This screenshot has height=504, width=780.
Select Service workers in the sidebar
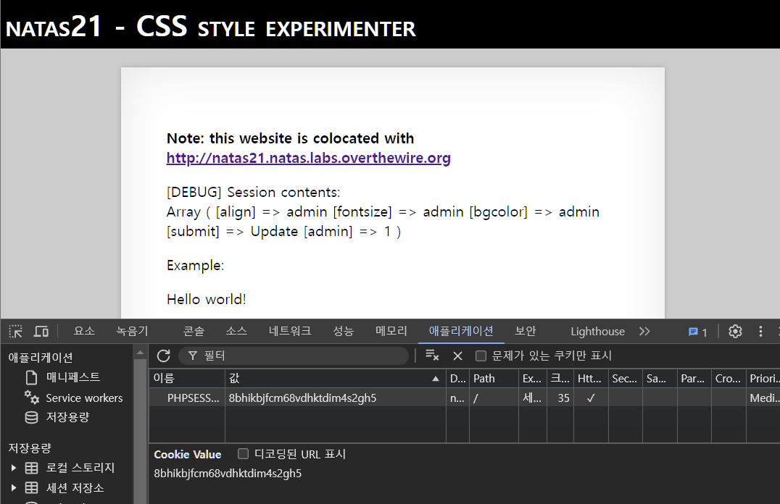pyautogui.click(x=84, y=398)
